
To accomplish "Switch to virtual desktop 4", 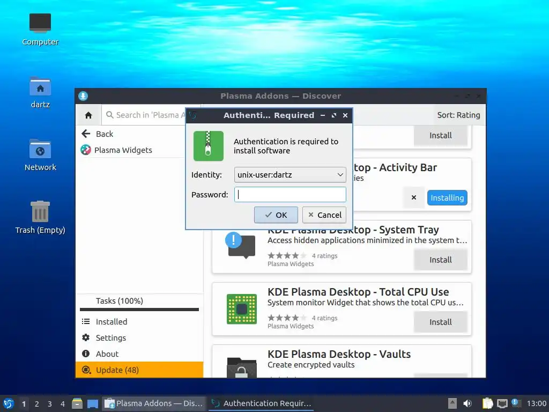I will point(63,404).
